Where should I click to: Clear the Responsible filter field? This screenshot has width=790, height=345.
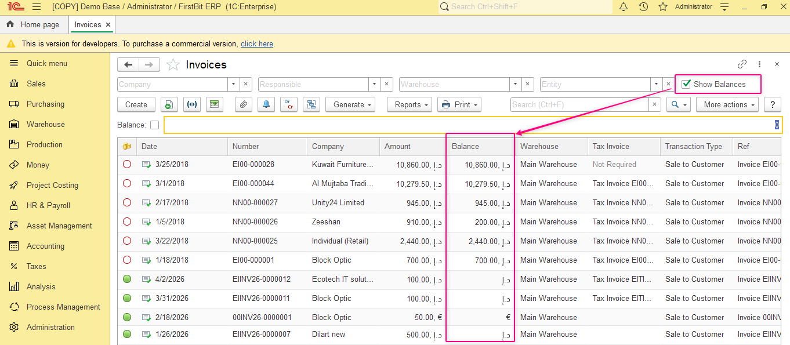[386, 84]
